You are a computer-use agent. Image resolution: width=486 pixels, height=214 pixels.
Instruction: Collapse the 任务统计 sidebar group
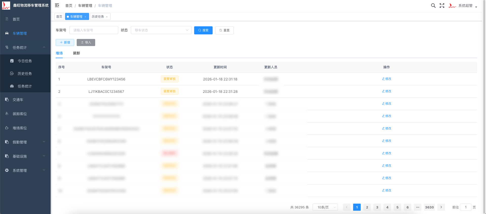pyautogui.click(x=25, y=48)
